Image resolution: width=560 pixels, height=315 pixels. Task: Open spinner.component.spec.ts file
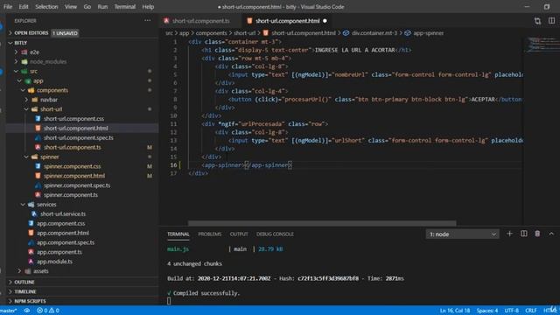pos(77,185)
